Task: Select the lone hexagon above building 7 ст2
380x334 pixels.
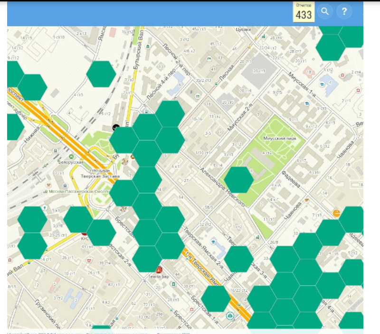Action: [x=101, y=74]
